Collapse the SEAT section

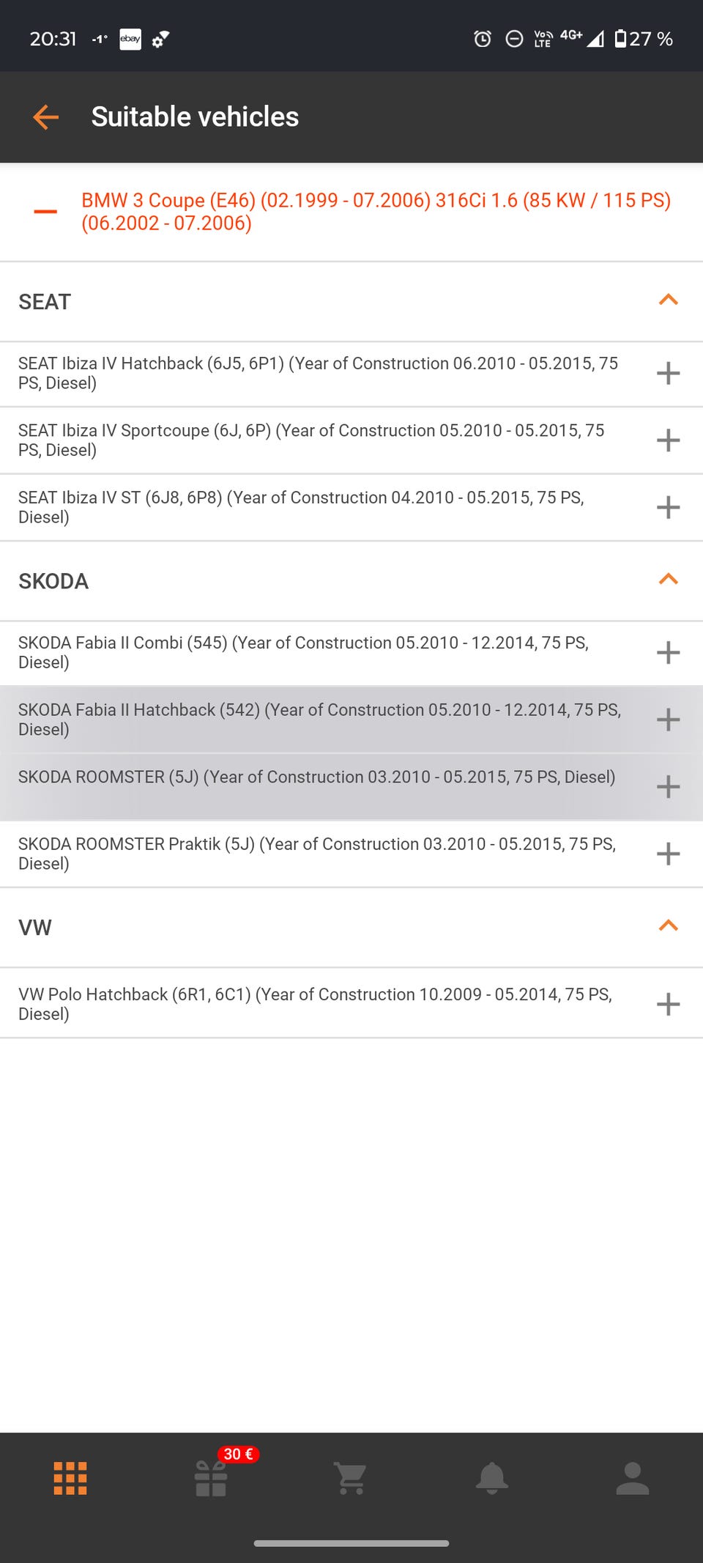tap(668, 300)
